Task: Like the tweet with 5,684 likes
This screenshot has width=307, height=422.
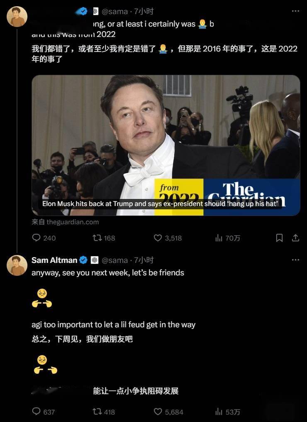Action: point(168,412)
